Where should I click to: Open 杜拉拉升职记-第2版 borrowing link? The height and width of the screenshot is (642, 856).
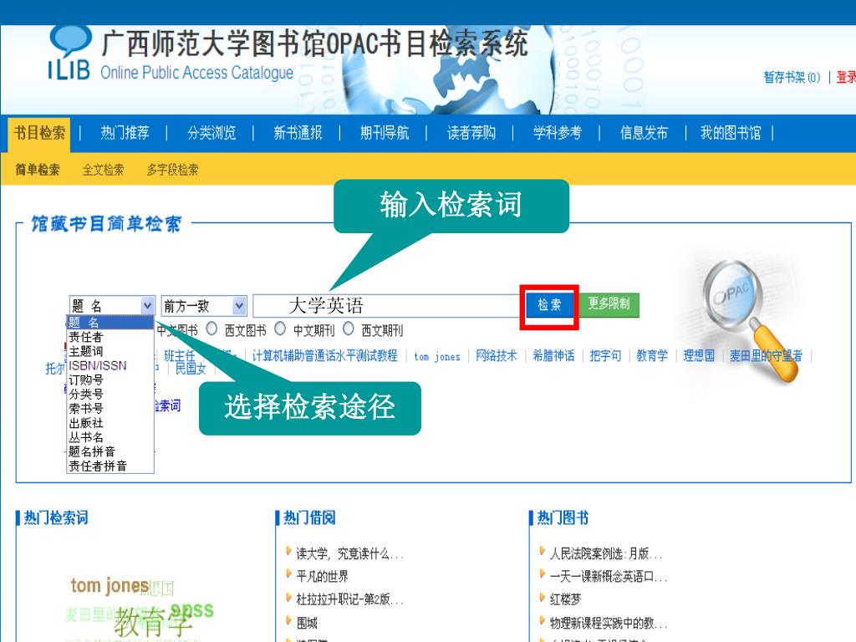tap(349, 599)
